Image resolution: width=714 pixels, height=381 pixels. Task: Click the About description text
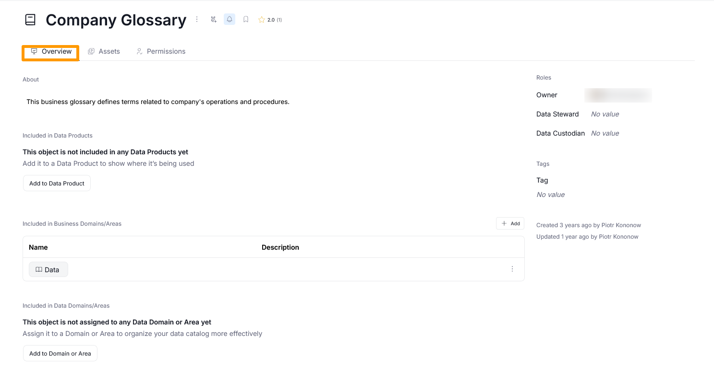click(x=158, y=102)
